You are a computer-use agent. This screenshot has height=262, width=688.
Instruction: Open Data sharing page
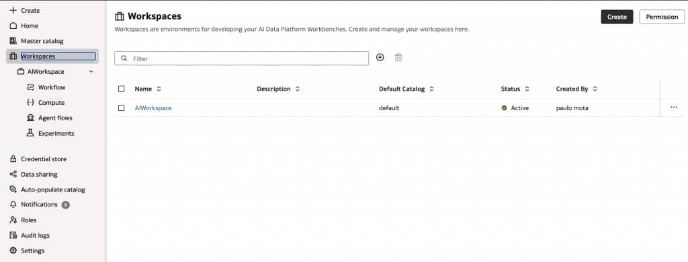coord(39,174)
